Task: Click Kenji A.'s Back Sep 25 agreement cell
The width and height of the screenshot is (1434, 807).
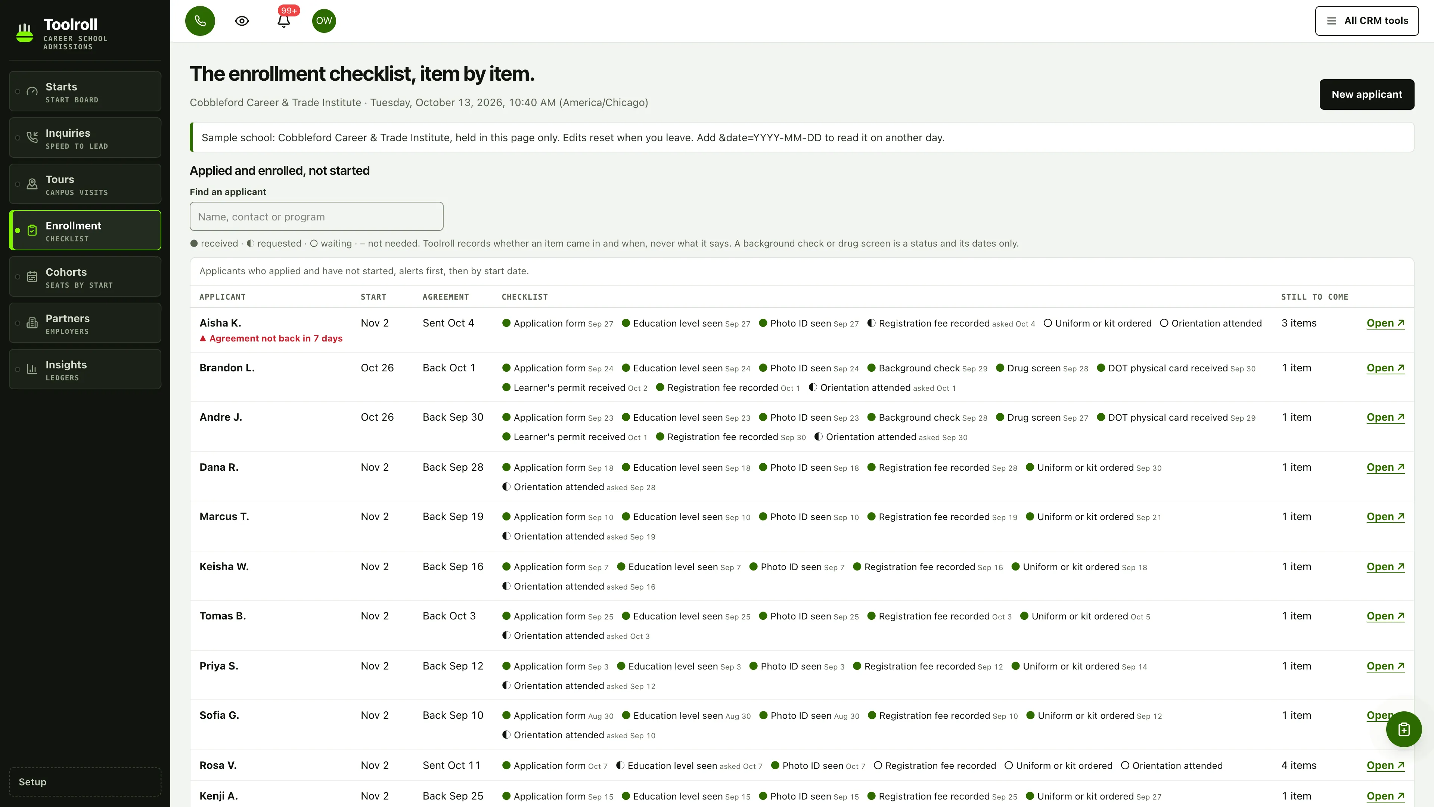Action: (x=453, y=796)
